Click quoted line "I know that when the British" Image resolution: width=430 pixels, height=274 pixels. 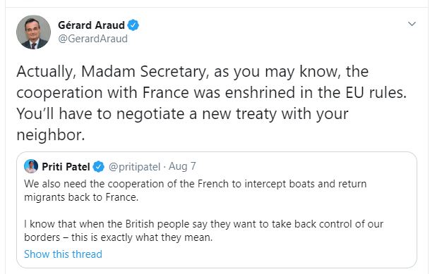coord(204,224)
